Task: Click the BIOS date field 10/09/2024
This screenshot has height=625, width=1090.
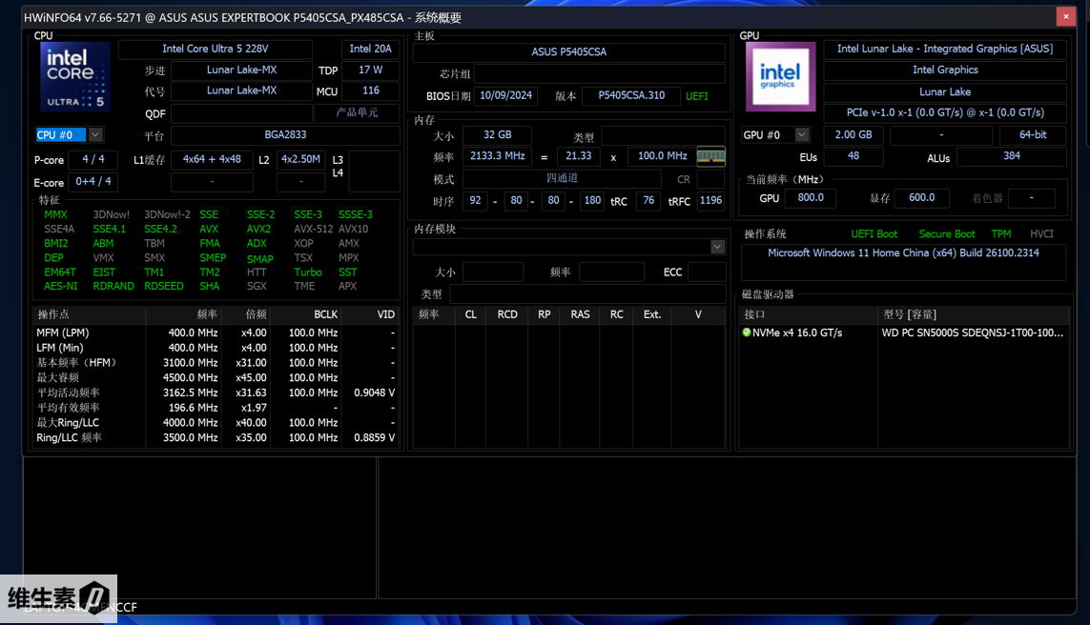Action: [507, 96]
